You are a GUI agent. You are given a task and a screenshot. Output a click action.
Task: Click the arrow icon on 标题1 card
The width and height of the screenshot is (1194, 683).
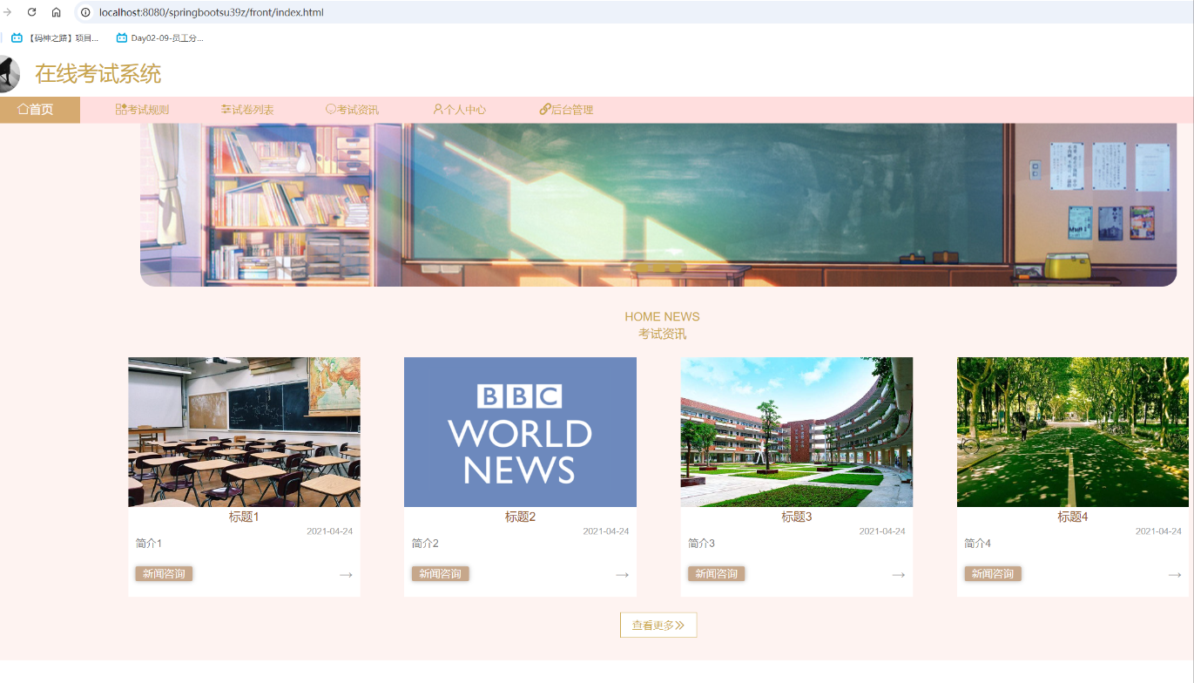tap(346, 575)
